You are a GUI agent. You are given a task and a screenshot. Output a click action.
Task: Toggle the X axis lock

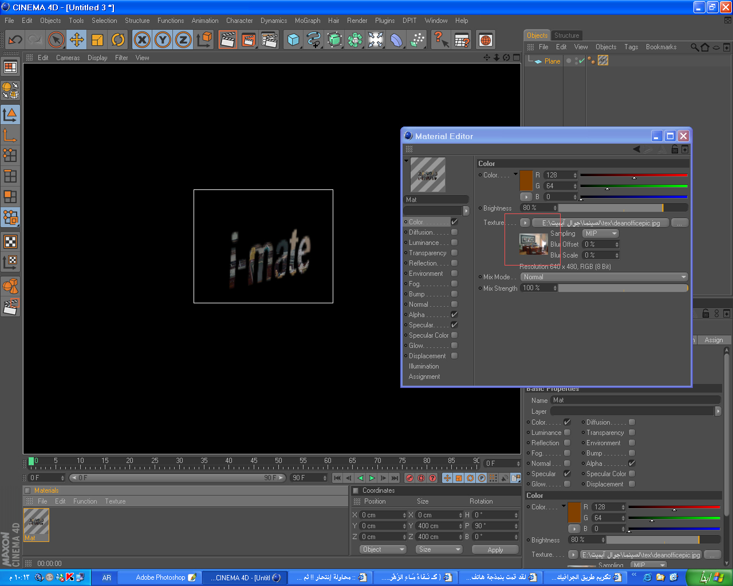(x=142, y=39)
